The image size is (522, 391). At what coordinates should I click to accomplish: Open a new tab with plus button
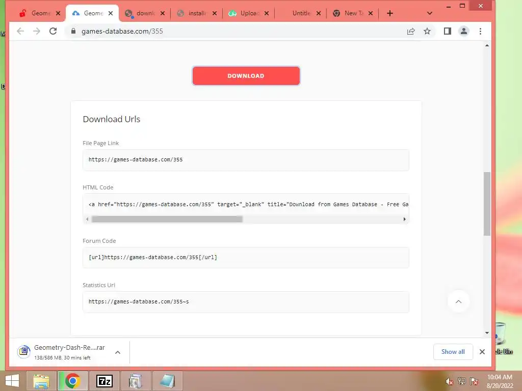(390, 13)
